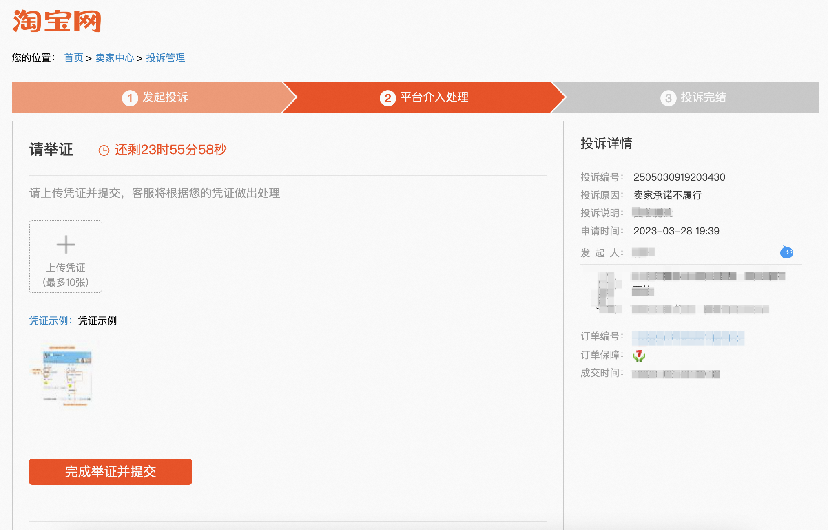The width and height of the screenshot is (828, 530).
Task: Select step 2 平台介入处理
Action: pos(424,97)
